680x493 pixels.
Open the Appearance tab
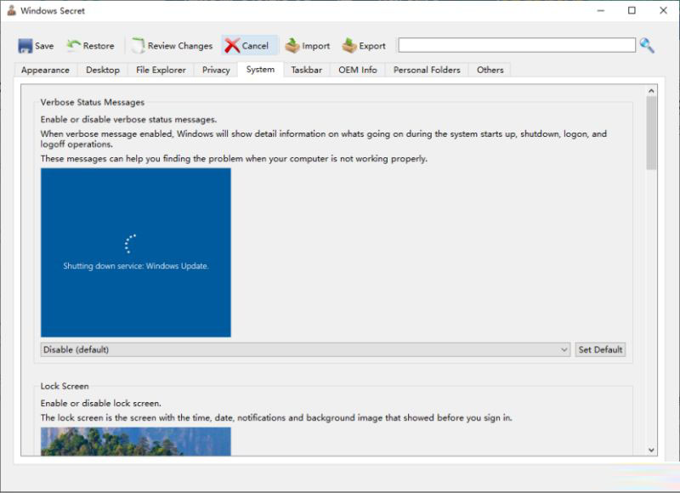45,70
